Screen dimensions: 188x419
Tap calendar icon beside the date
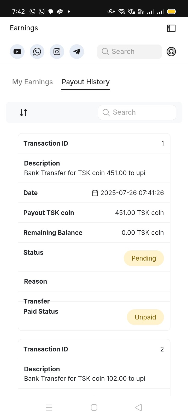95,193
